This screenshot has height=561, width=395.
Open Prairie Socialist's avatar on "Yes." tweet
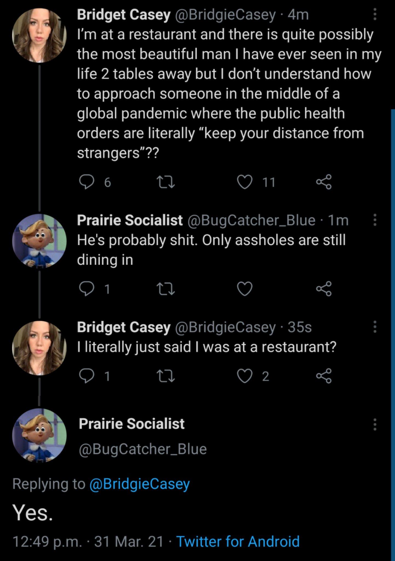click(x=39, y=436)
